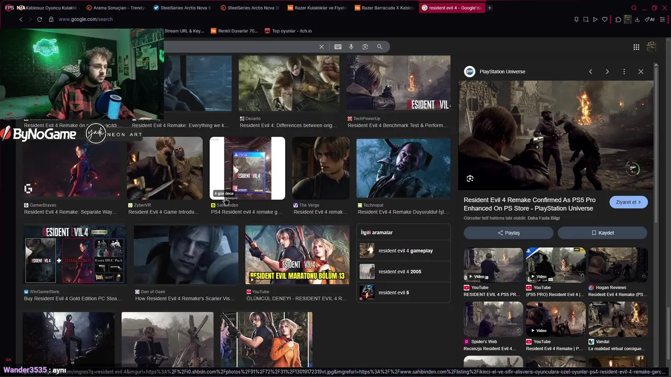Open the preview panel three-dot menu
Viewport: 671px width, 377px height.
(624, 72)
